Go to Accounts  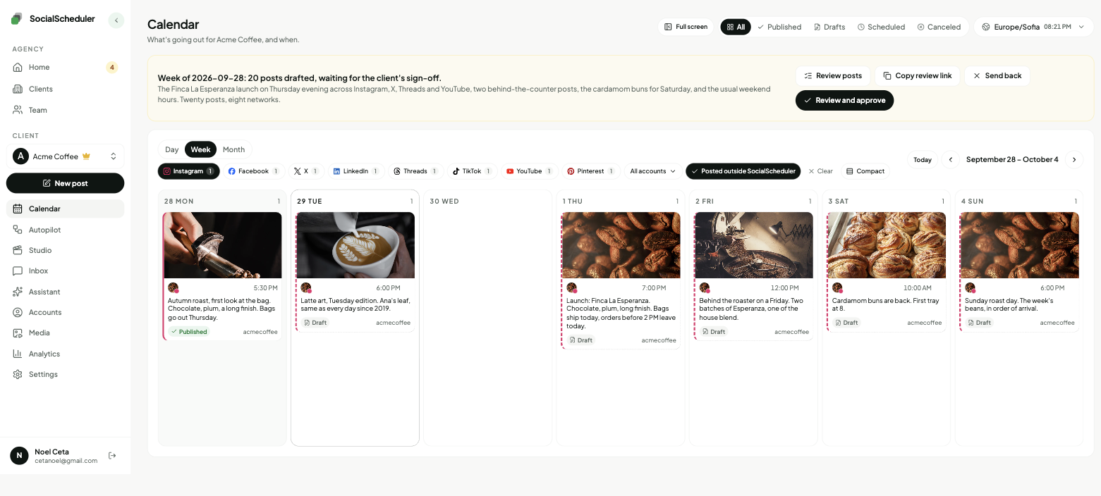(x=65, y=312)
